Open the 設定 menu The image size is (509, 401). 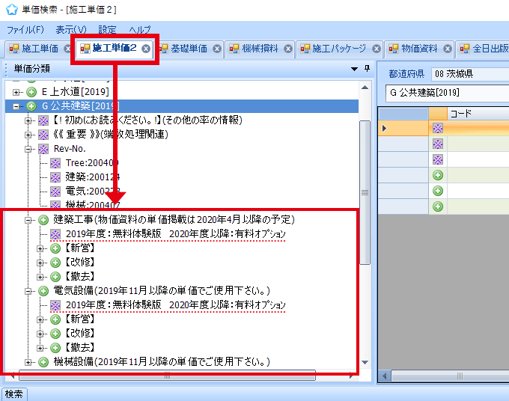(107, 30)
